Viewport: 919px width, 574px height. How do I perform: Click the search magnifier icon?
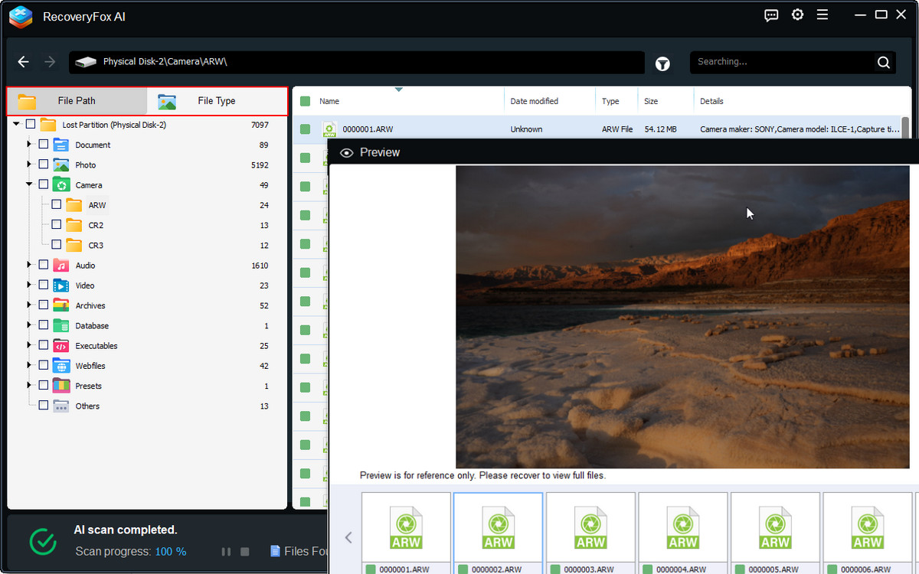[x=883, y=63]
